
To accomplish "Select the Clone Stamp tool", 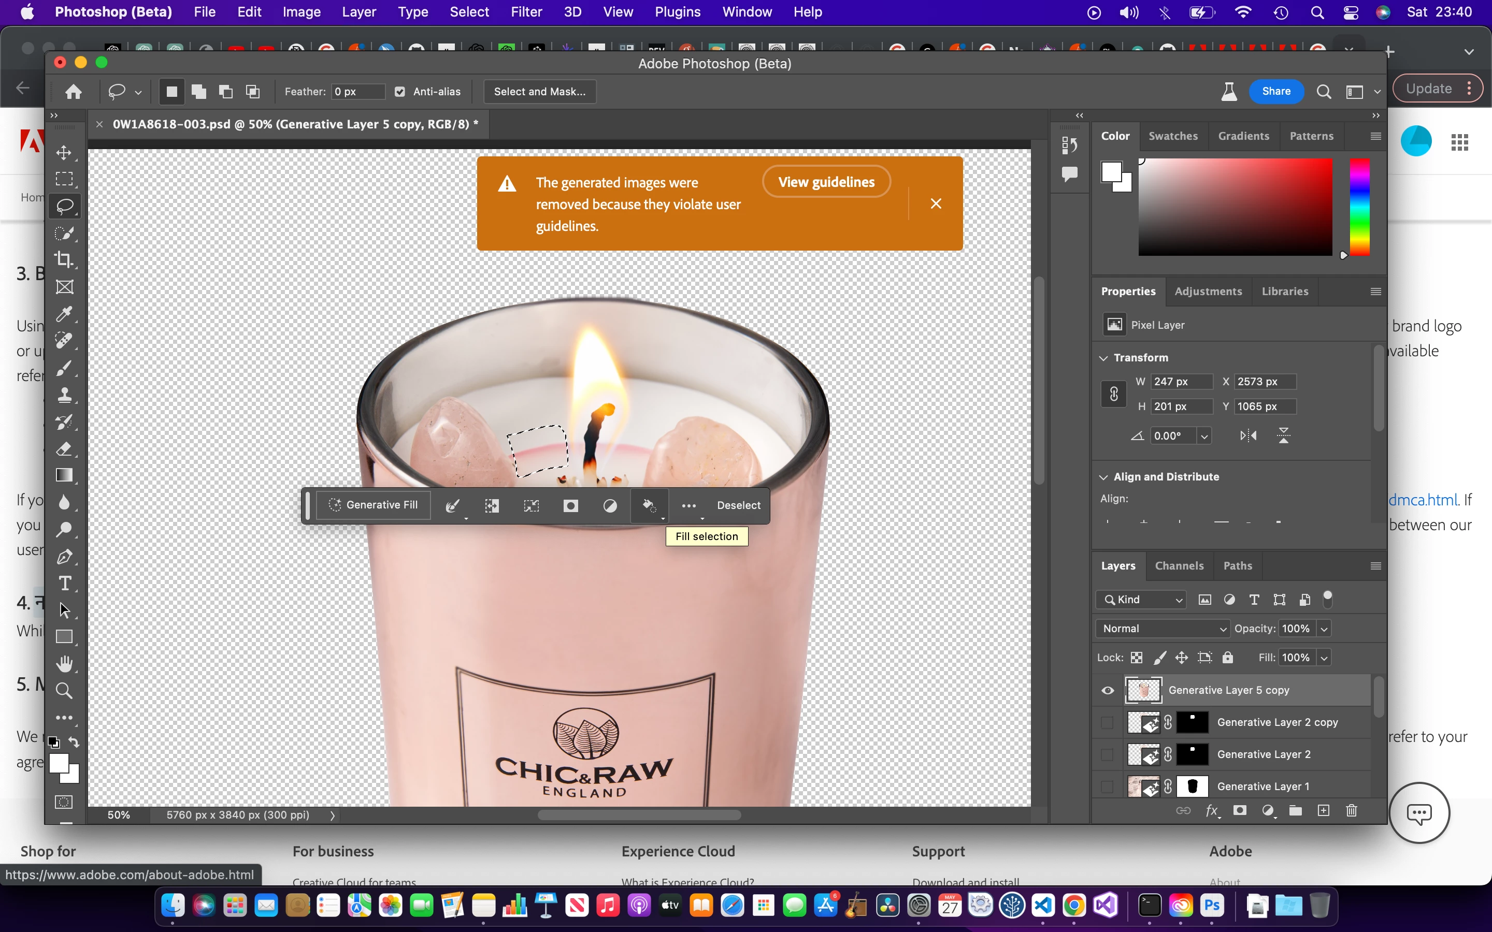I will point(64,395).
